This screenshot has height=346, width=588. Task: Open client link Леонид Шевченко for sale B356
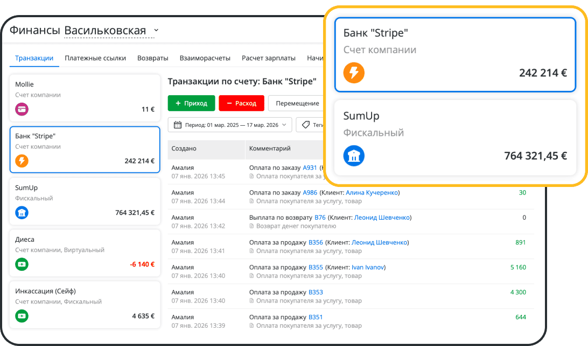pyautogui.click(x=381, y=242)
